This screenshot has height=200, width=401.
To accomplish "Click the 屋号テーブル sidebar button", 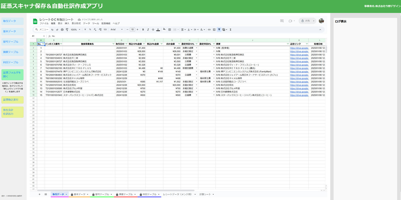I will [x=13, y=42].
